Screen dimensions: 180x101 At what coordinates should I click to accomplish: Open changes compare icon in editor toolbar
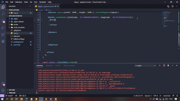[x=168, y=6]
